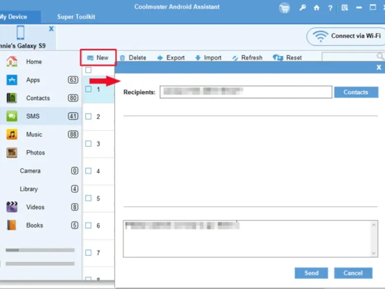Open the Music category label
Image resolution: width=385 pixels, height=289 pixels.
34,134
